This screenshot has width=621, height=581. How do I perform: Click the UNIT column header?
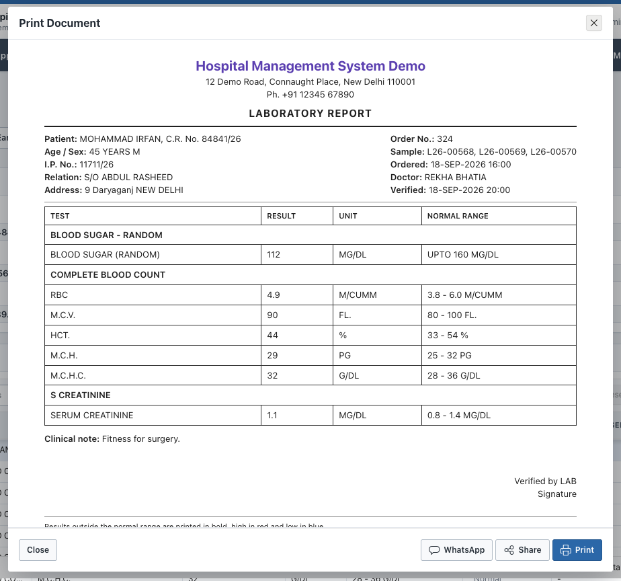point(378,216)
